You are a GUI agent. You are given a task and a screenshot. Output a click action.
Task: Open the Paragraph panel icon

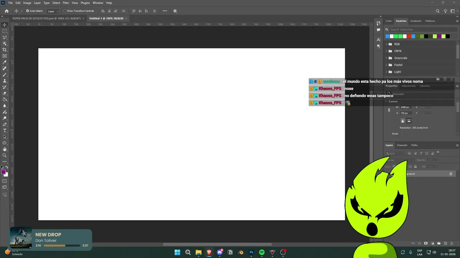378,46
